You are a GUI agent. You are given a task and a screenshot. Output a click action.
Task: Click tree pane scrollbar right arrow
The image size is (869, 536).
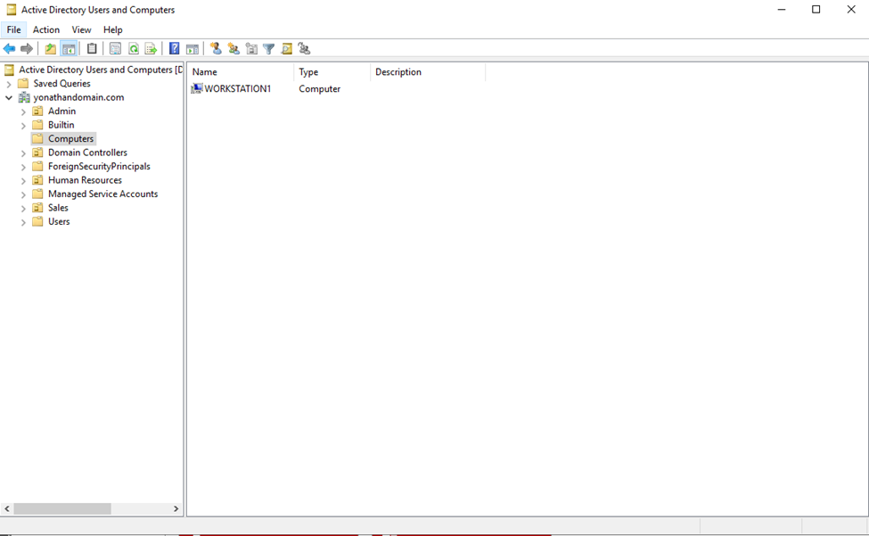pyautogui.click(x=176, y=509)
